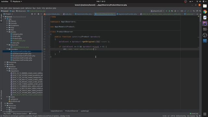
Task: Click the updating() breadcrumb below the editor
Action: [84, 111]
